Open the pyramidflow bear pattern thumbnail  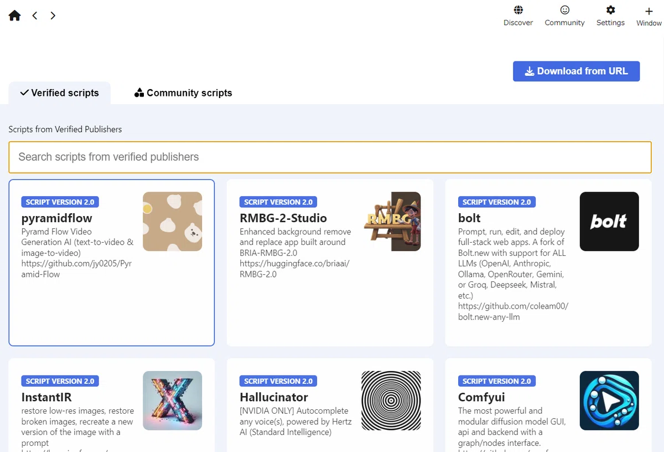click(x=172, y=222)
